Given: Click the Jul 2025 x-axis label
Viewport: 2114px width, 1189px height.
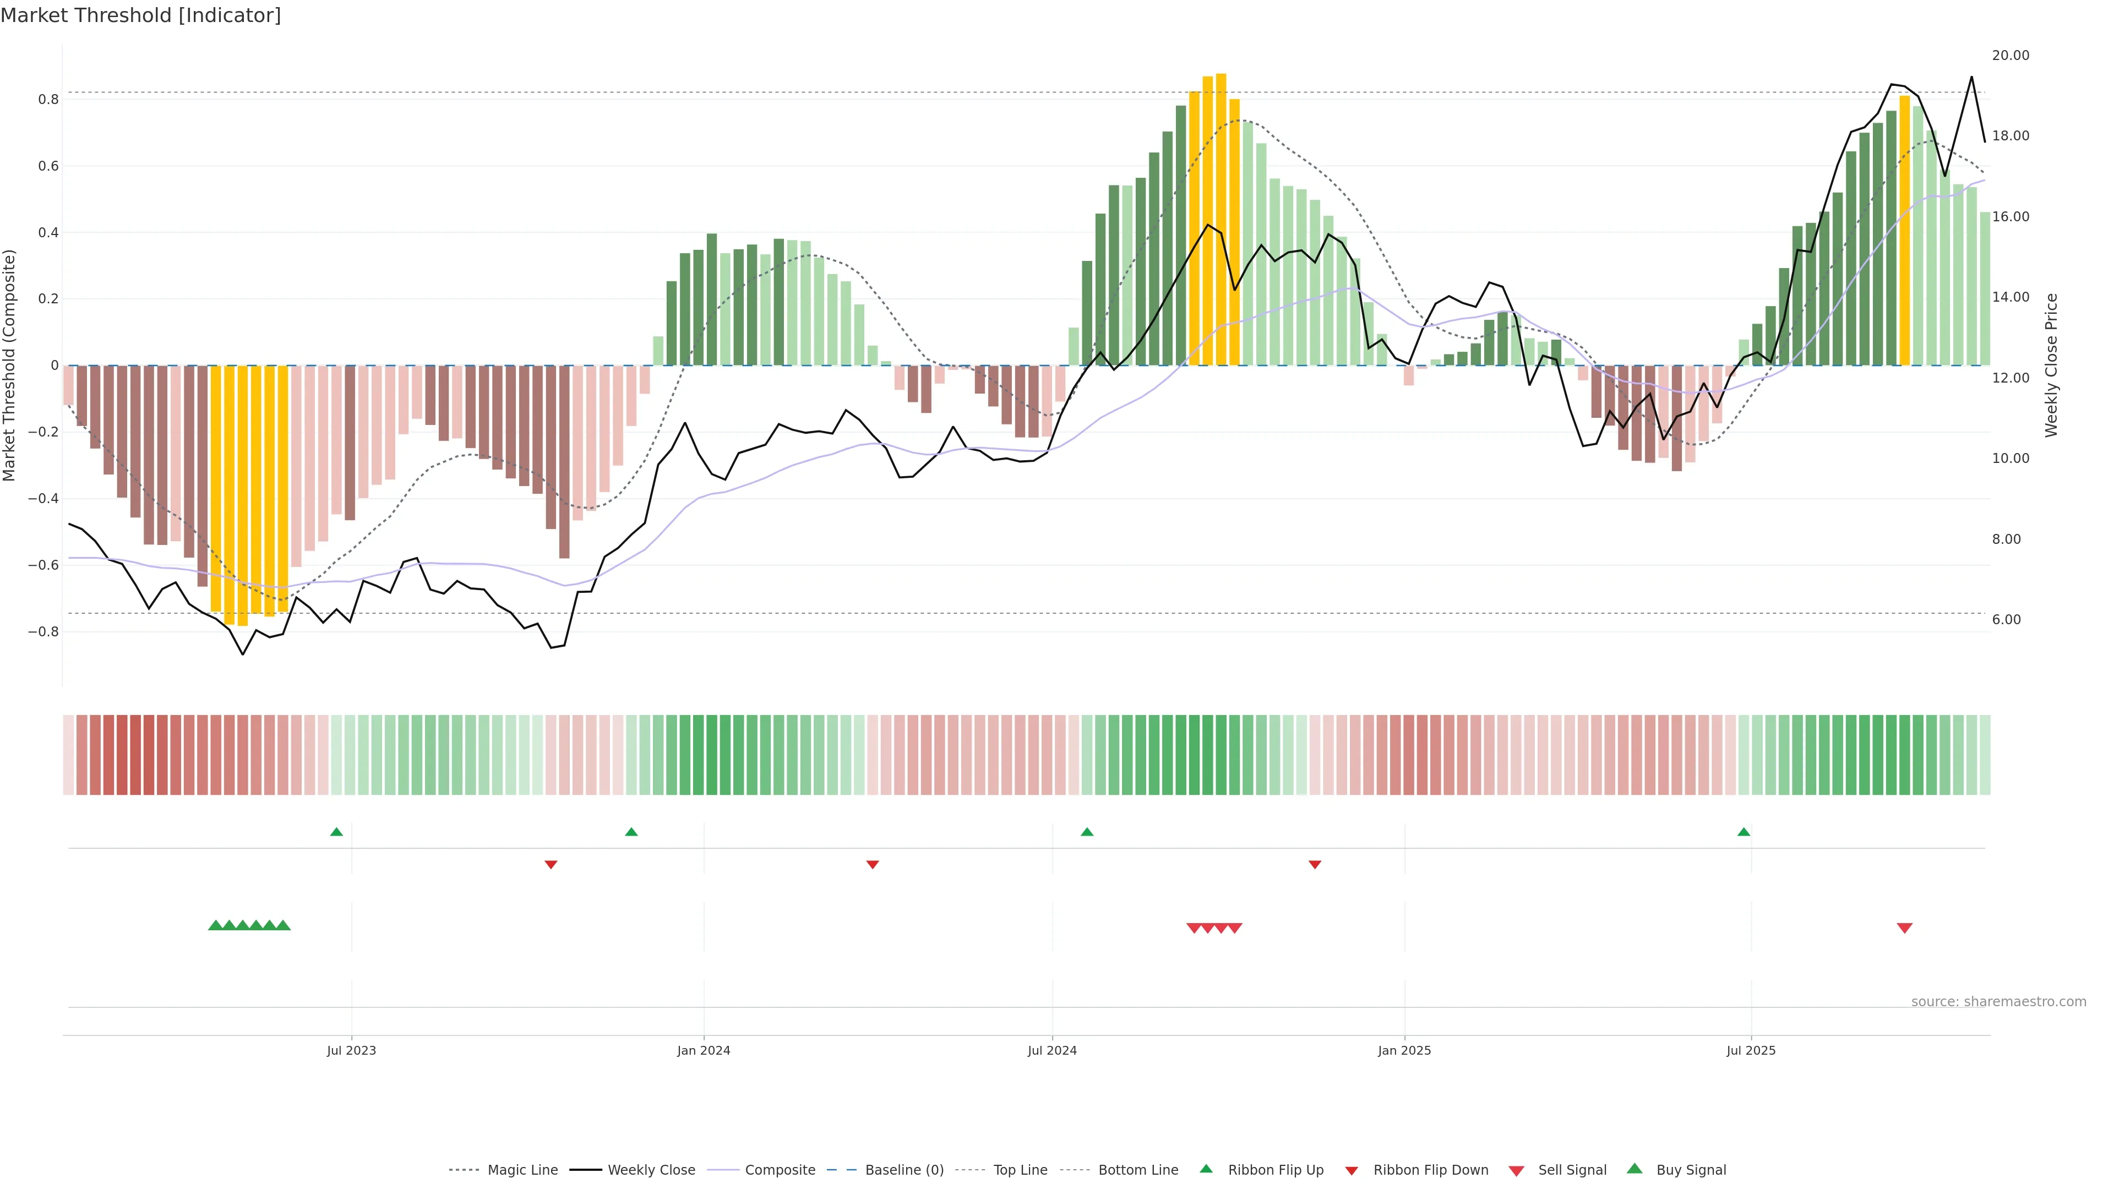Looking at the screenshot, I should (x=1751, y=1050).
